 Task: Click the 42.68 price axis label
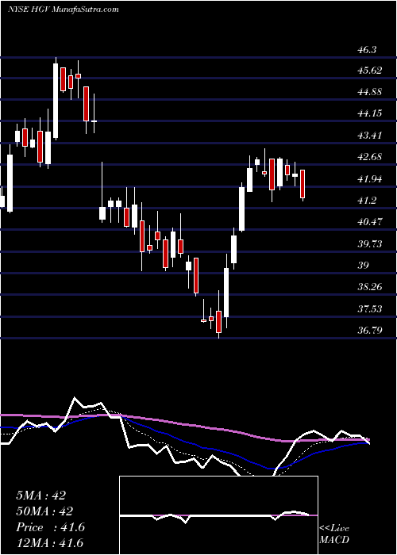[370, 157]
